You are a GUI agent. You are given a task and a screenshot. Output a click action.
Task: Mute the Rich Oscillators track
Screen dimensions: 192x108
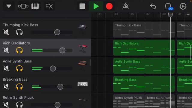(x=6, y=50)
